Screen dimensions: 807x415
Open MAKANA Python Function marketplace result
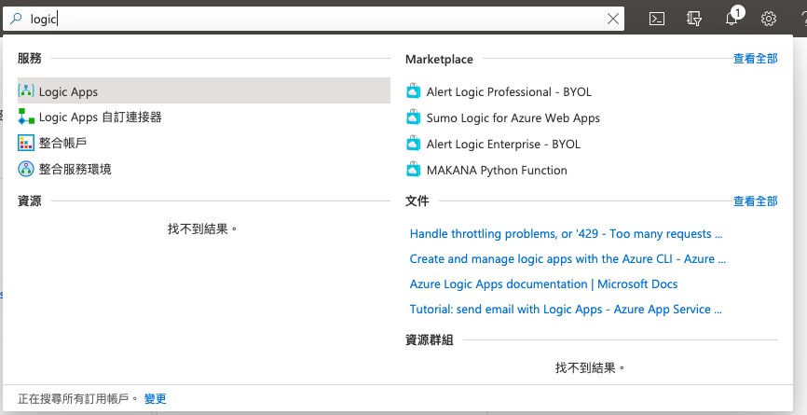coord(496,171)
